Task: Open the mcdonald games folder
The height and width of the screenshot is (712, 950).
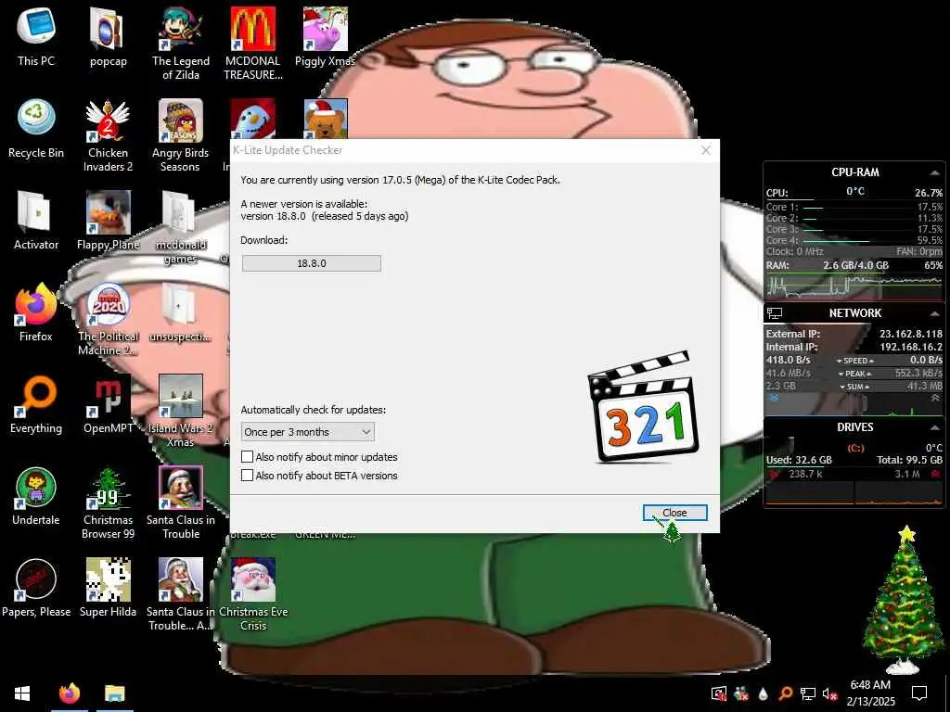Action: point(181,228)
